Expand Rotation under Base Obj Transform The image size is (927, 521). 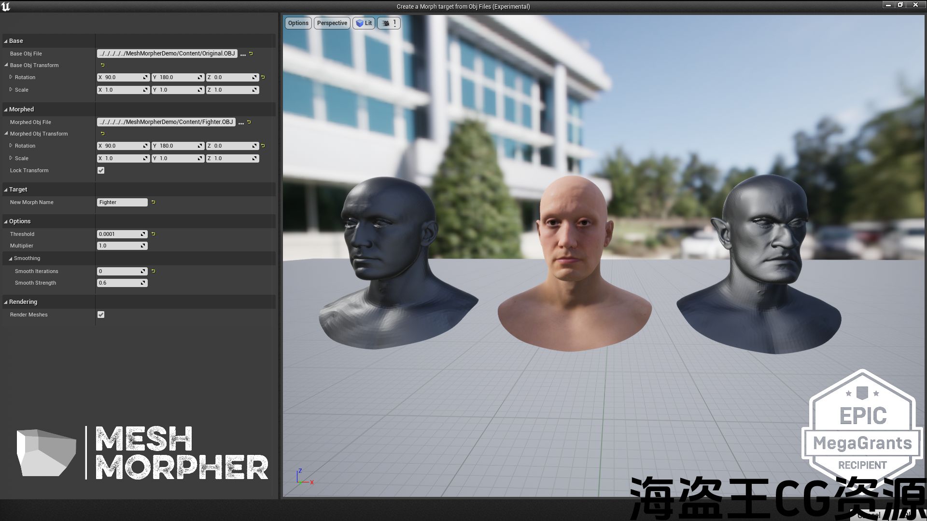[11, 77]
